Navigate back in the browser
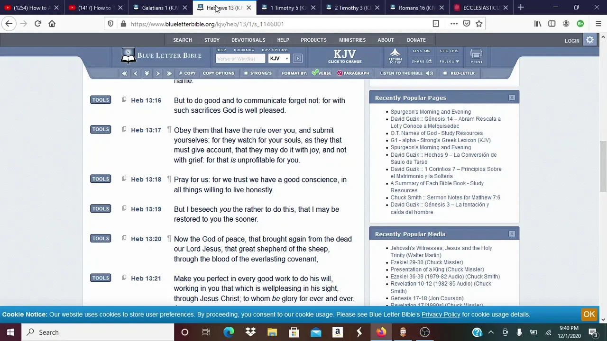This screenshot has height=341, width=607. point(9,24)
